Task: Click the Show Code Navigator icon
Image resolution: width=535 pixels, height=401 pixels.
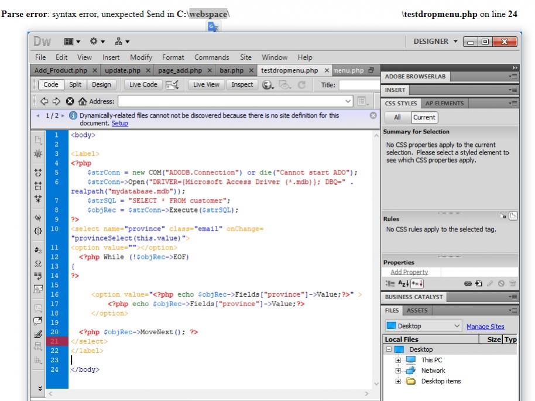Action: pos(38,154)
